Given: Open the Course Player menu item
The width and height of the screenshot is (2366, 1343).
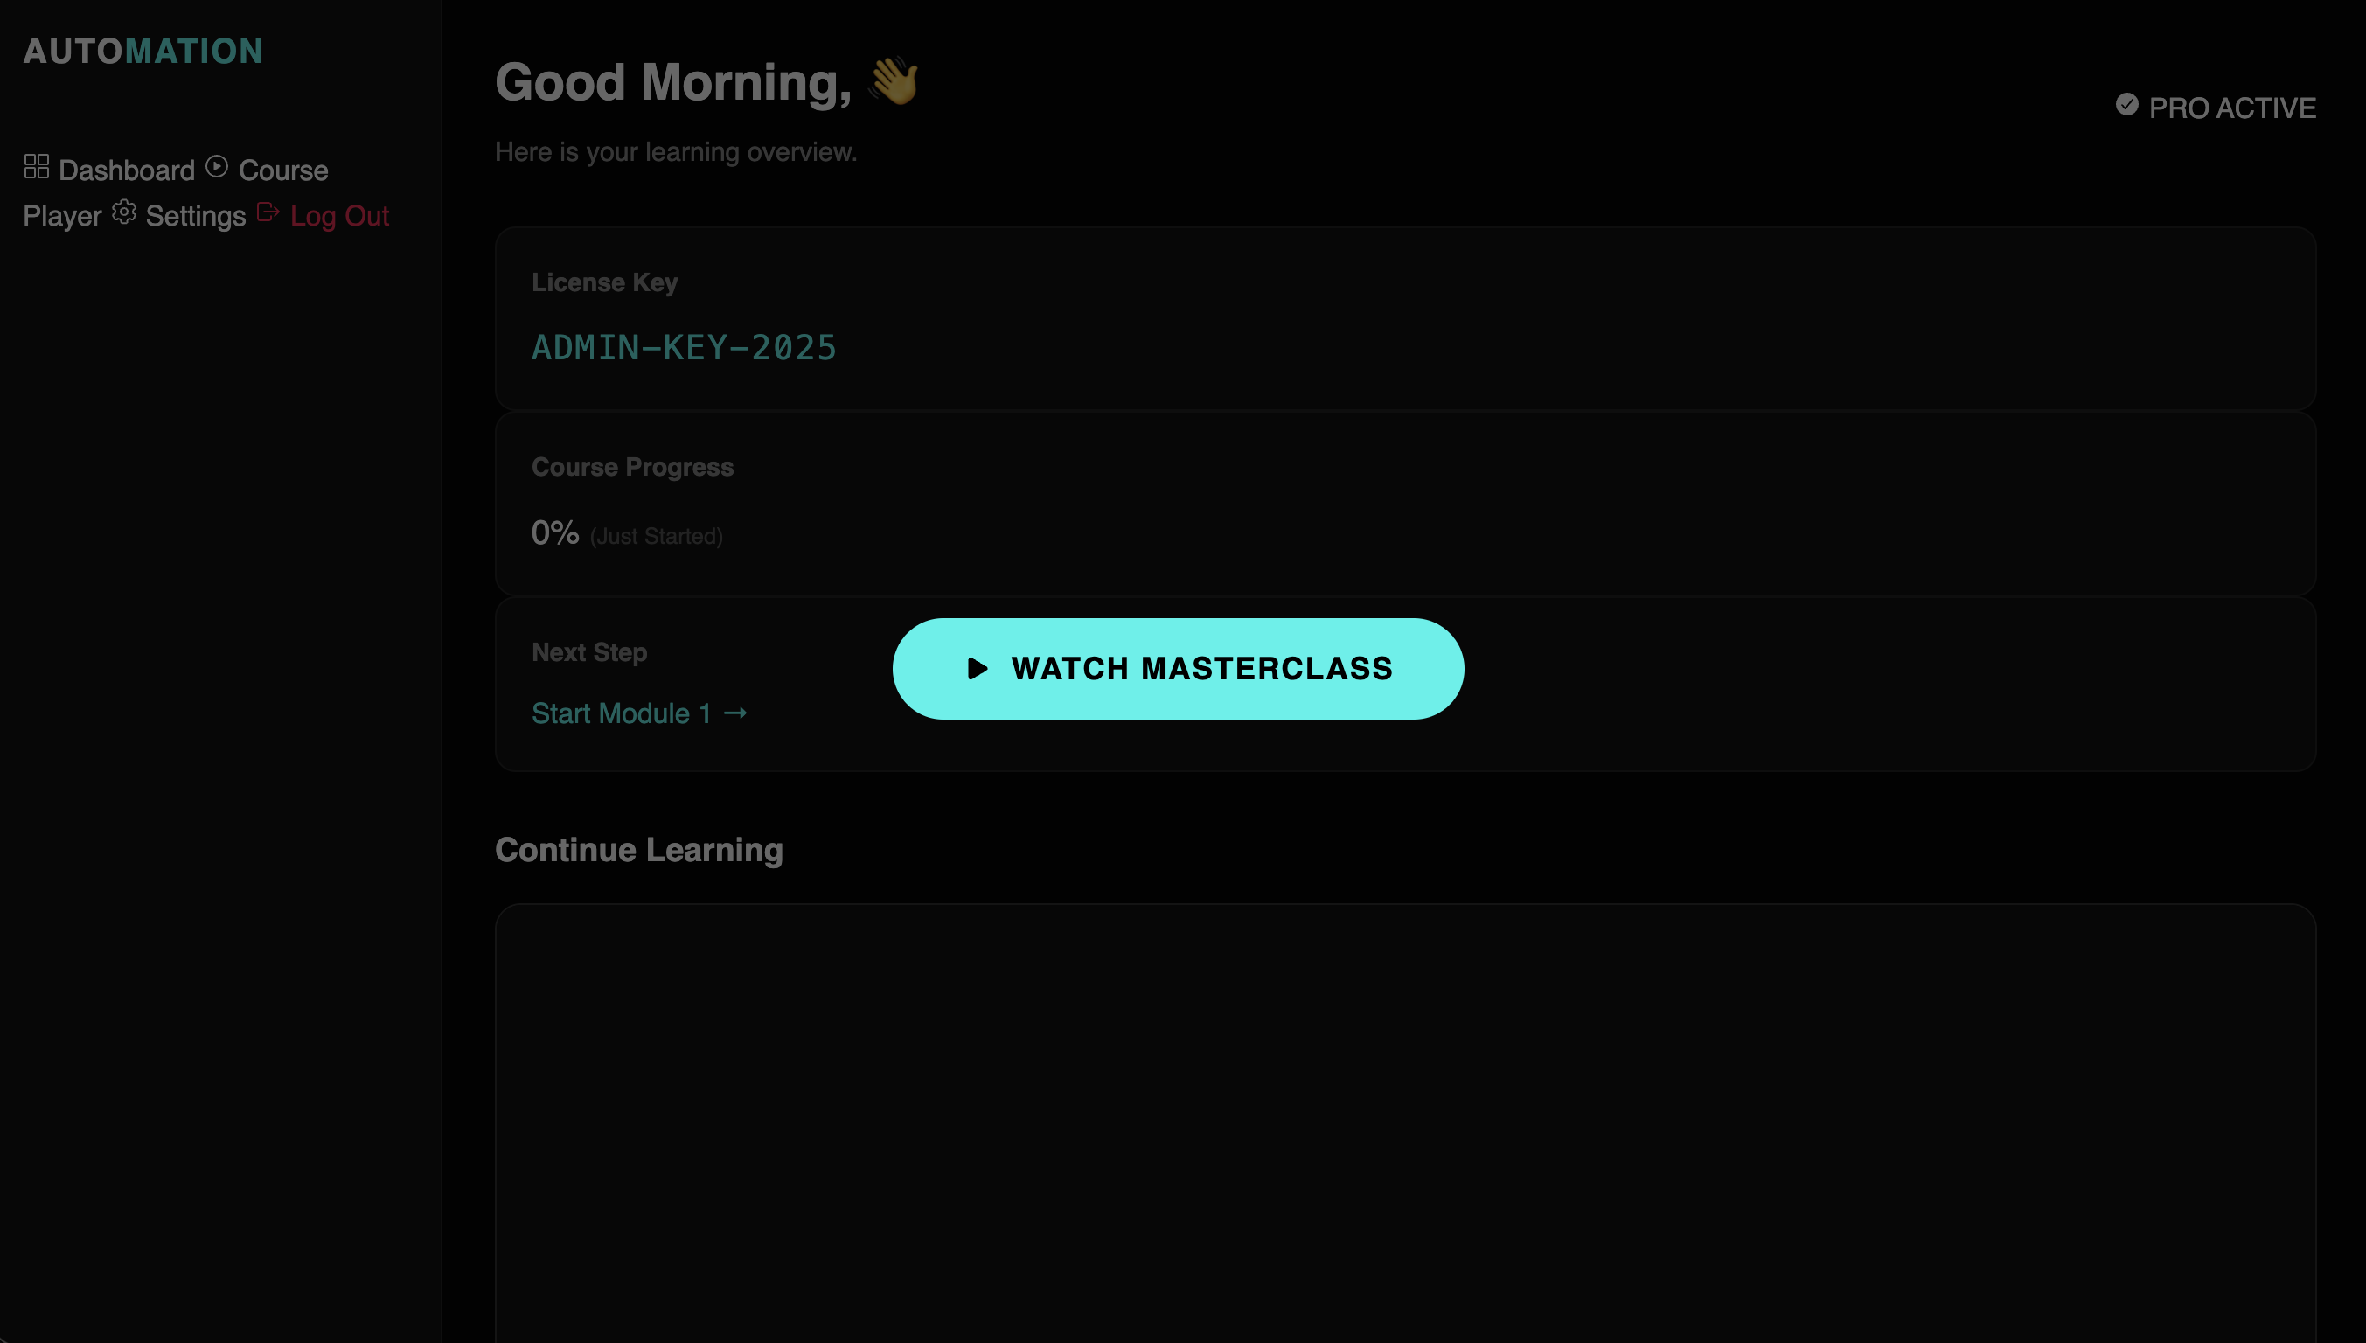Looking at the screenshot, I should click(x=282, y=170).
